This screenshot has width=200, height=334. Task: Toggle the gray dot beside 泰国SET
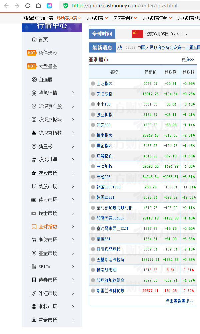[x=93, y=239]
